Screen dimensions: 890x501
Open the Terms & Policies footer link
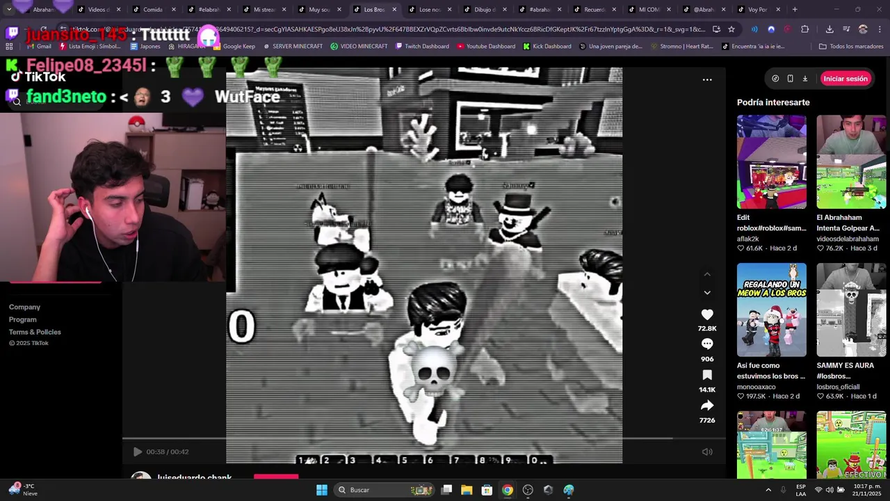35,332
